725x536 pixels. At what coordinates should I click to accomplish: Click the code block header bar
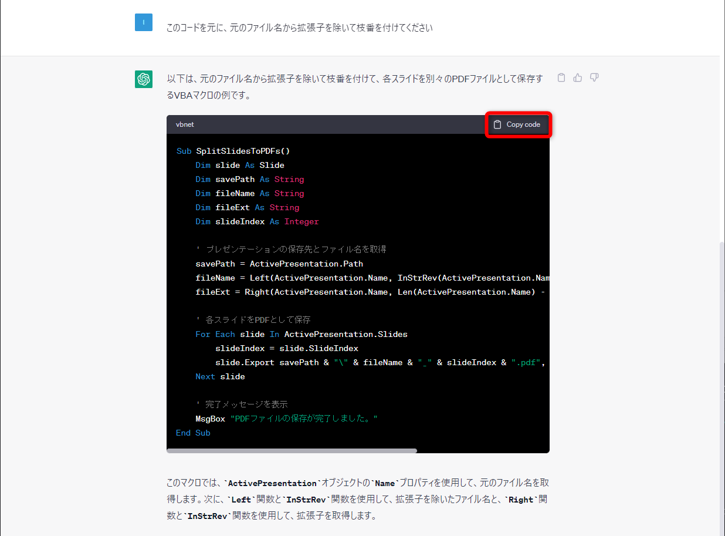tap(352, 124)
